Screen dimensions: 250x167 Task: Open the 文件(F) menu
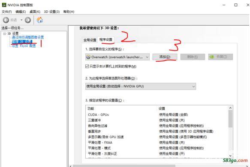[x=7, y=12]
